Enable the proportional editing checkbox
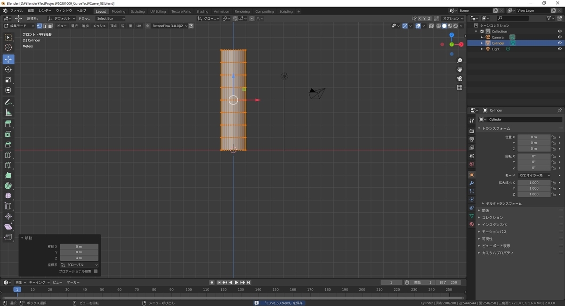565x306 pixels. click(96, 271)
